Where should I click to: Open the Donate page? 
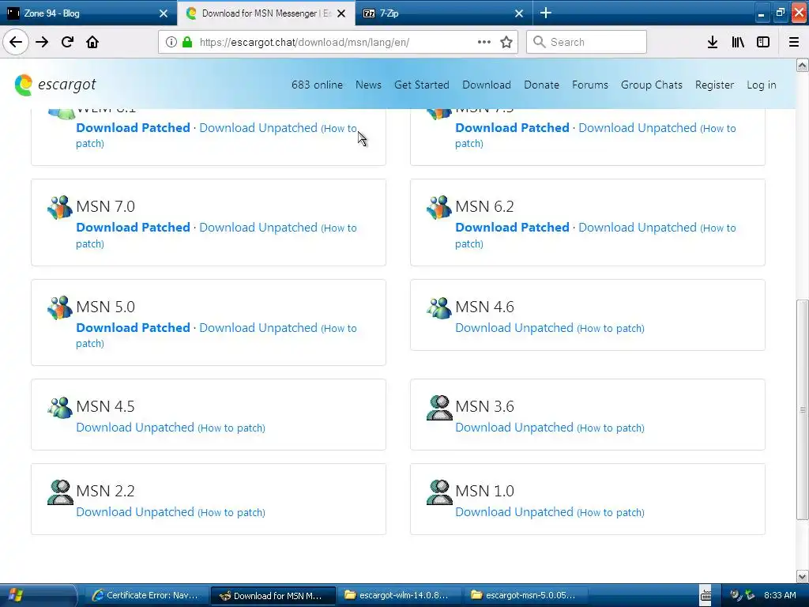click(541, 85)
